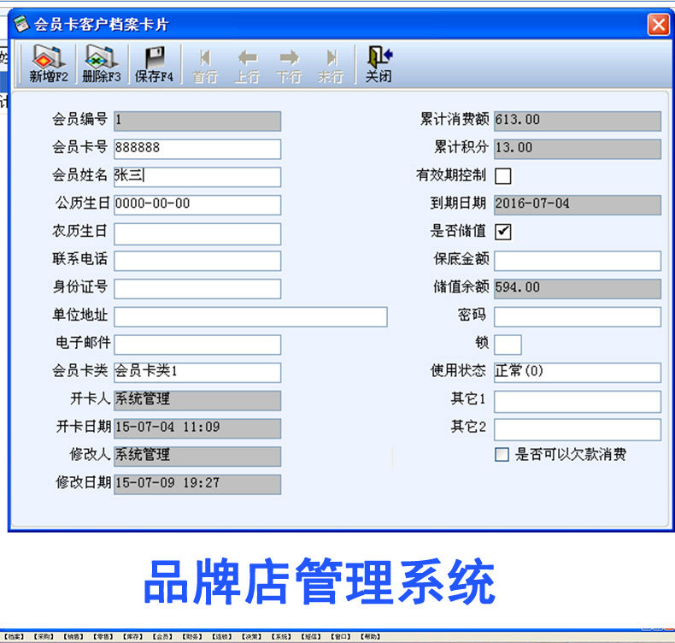
Task: Click the small 锁 field
Action: point(508,345)
